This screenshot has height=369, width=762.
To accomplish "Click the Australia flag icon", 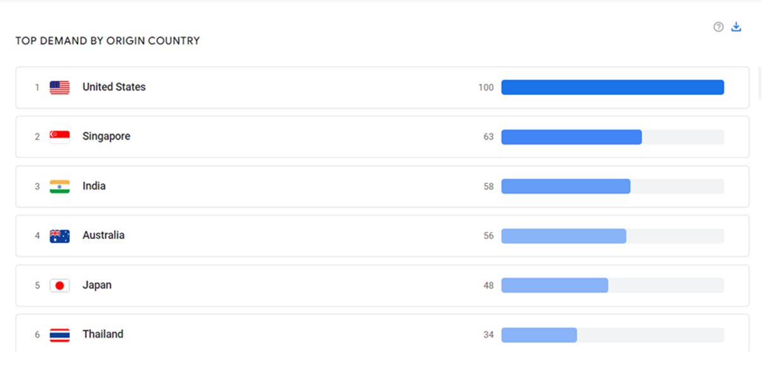I will (x=60, y=236).
